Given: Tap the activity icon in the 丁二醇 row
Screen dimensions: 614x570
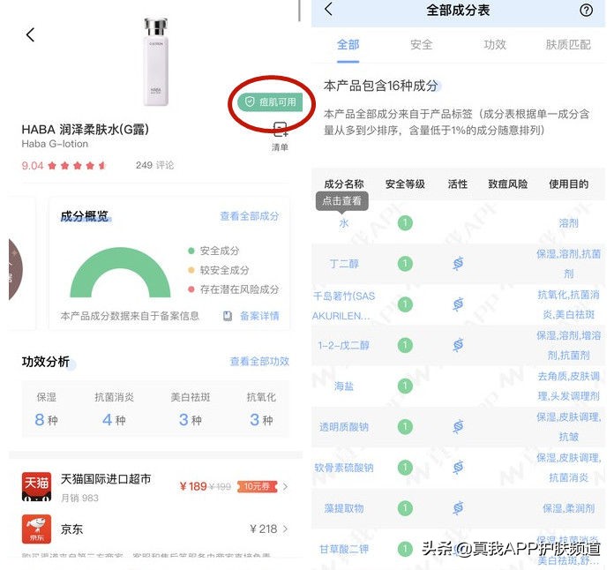Looking at the screenshot, I should 458,263.
